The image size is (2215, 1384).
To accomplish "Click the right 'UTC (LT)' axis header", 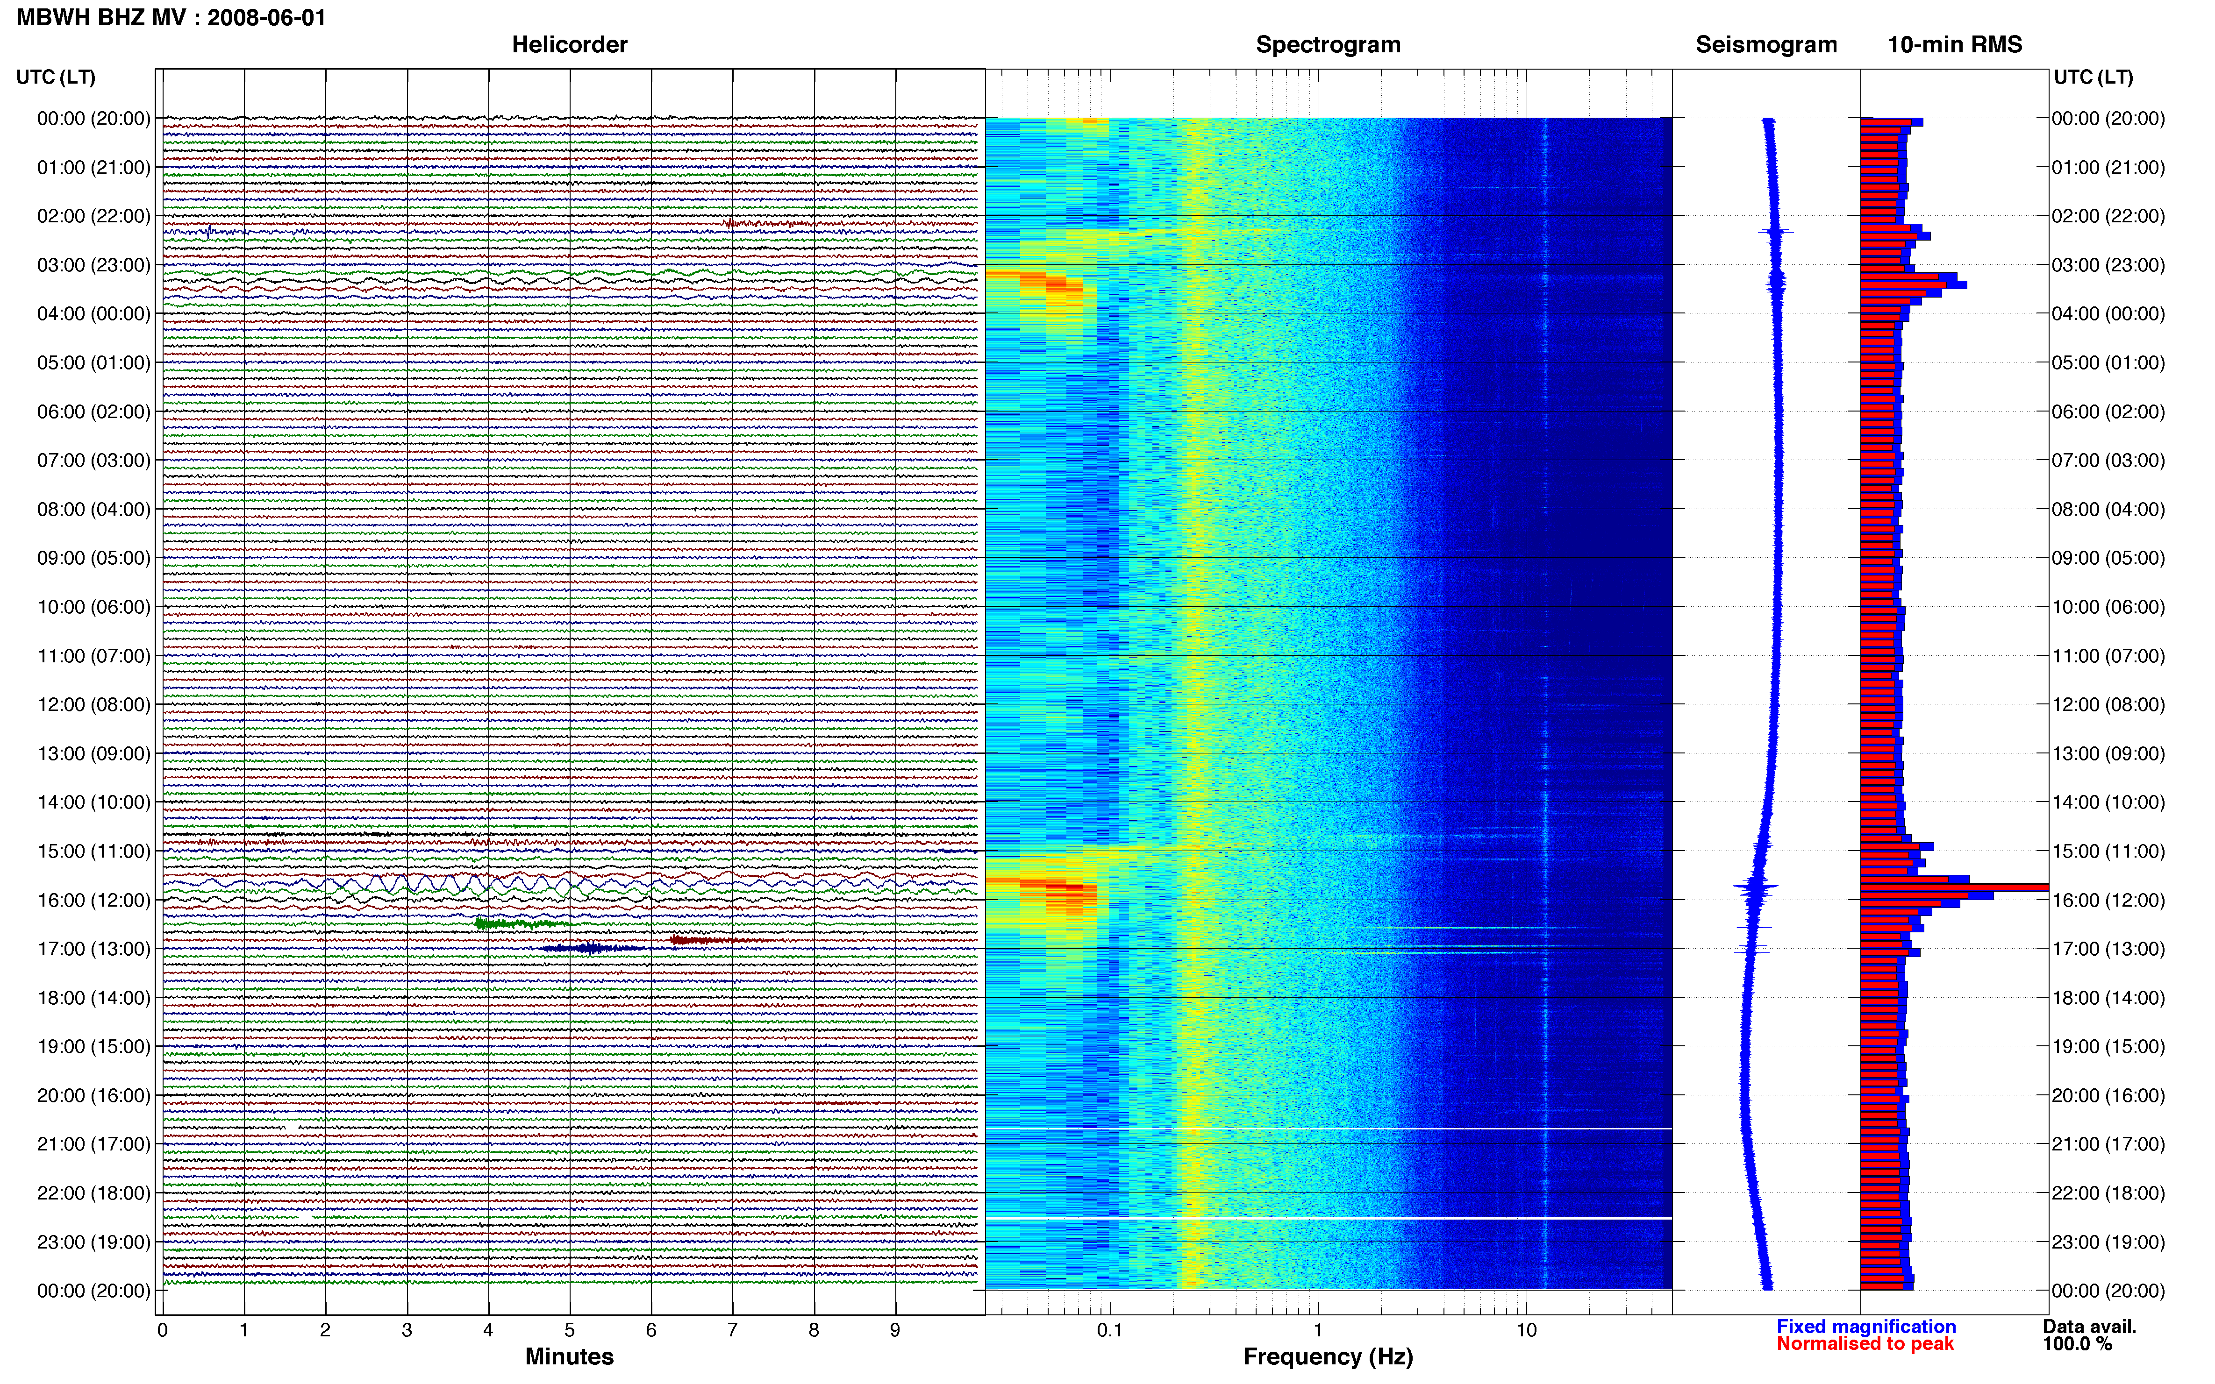I will [2093, 77].
